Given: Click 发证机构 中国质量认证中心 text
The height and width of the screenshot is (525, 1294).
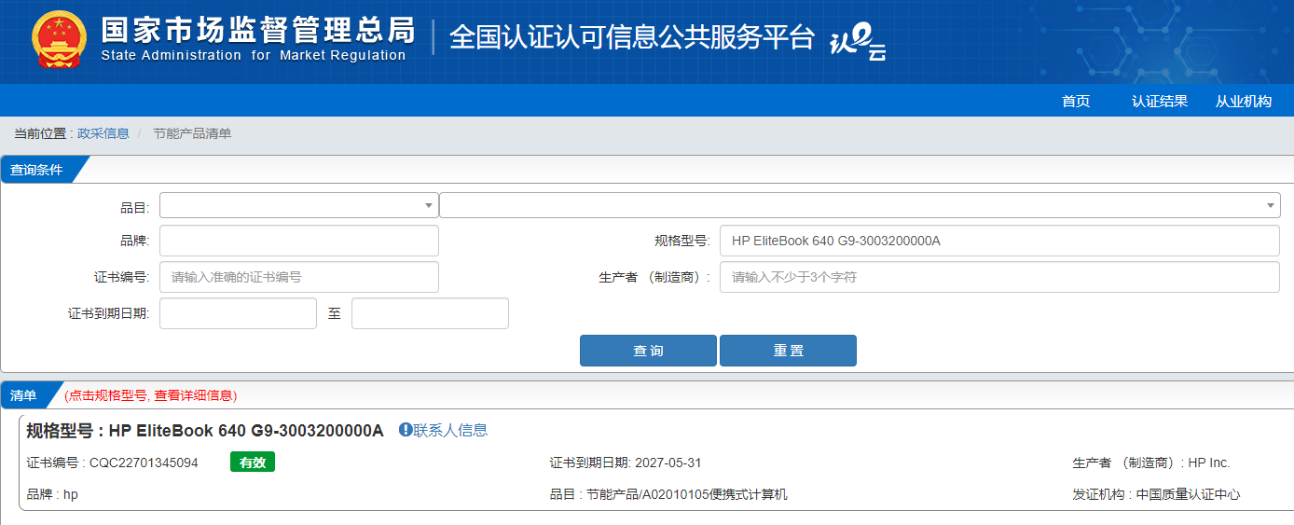Looking at the screenshot, I should click(1157, 494).
